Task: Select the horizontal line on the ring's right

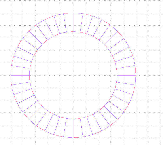Action: tap(126, 75)
